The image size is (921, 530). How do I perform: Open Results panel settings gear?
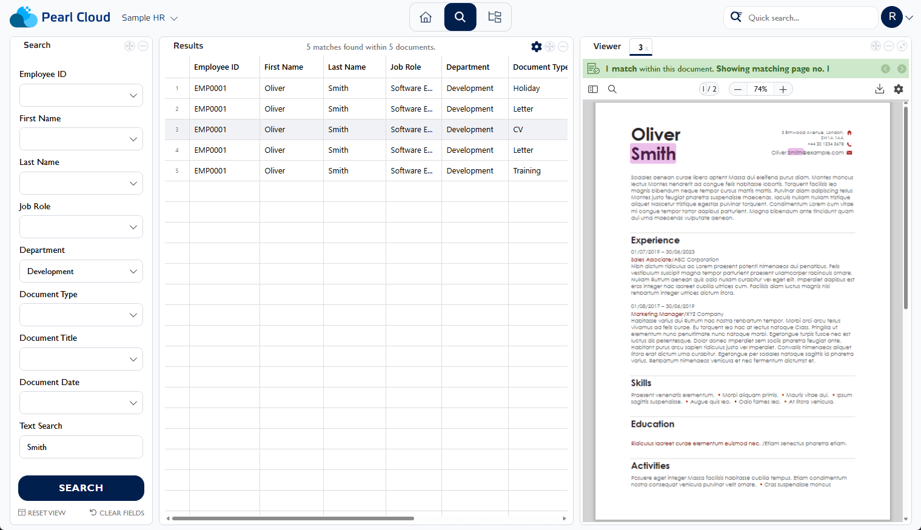536,47
